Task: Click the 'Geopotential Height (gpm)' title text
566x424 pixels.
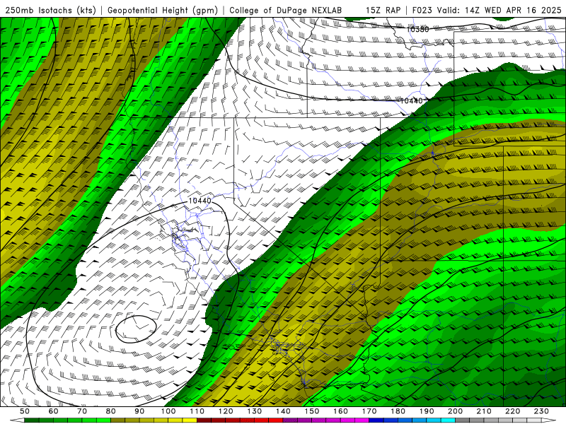Action: (163, 10)
